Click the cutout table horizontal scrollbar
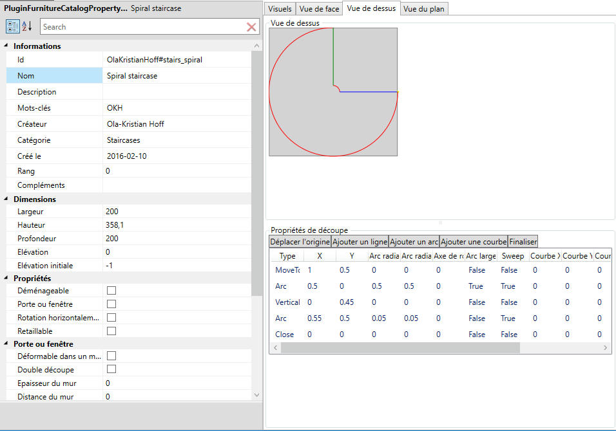 (399, 347)
